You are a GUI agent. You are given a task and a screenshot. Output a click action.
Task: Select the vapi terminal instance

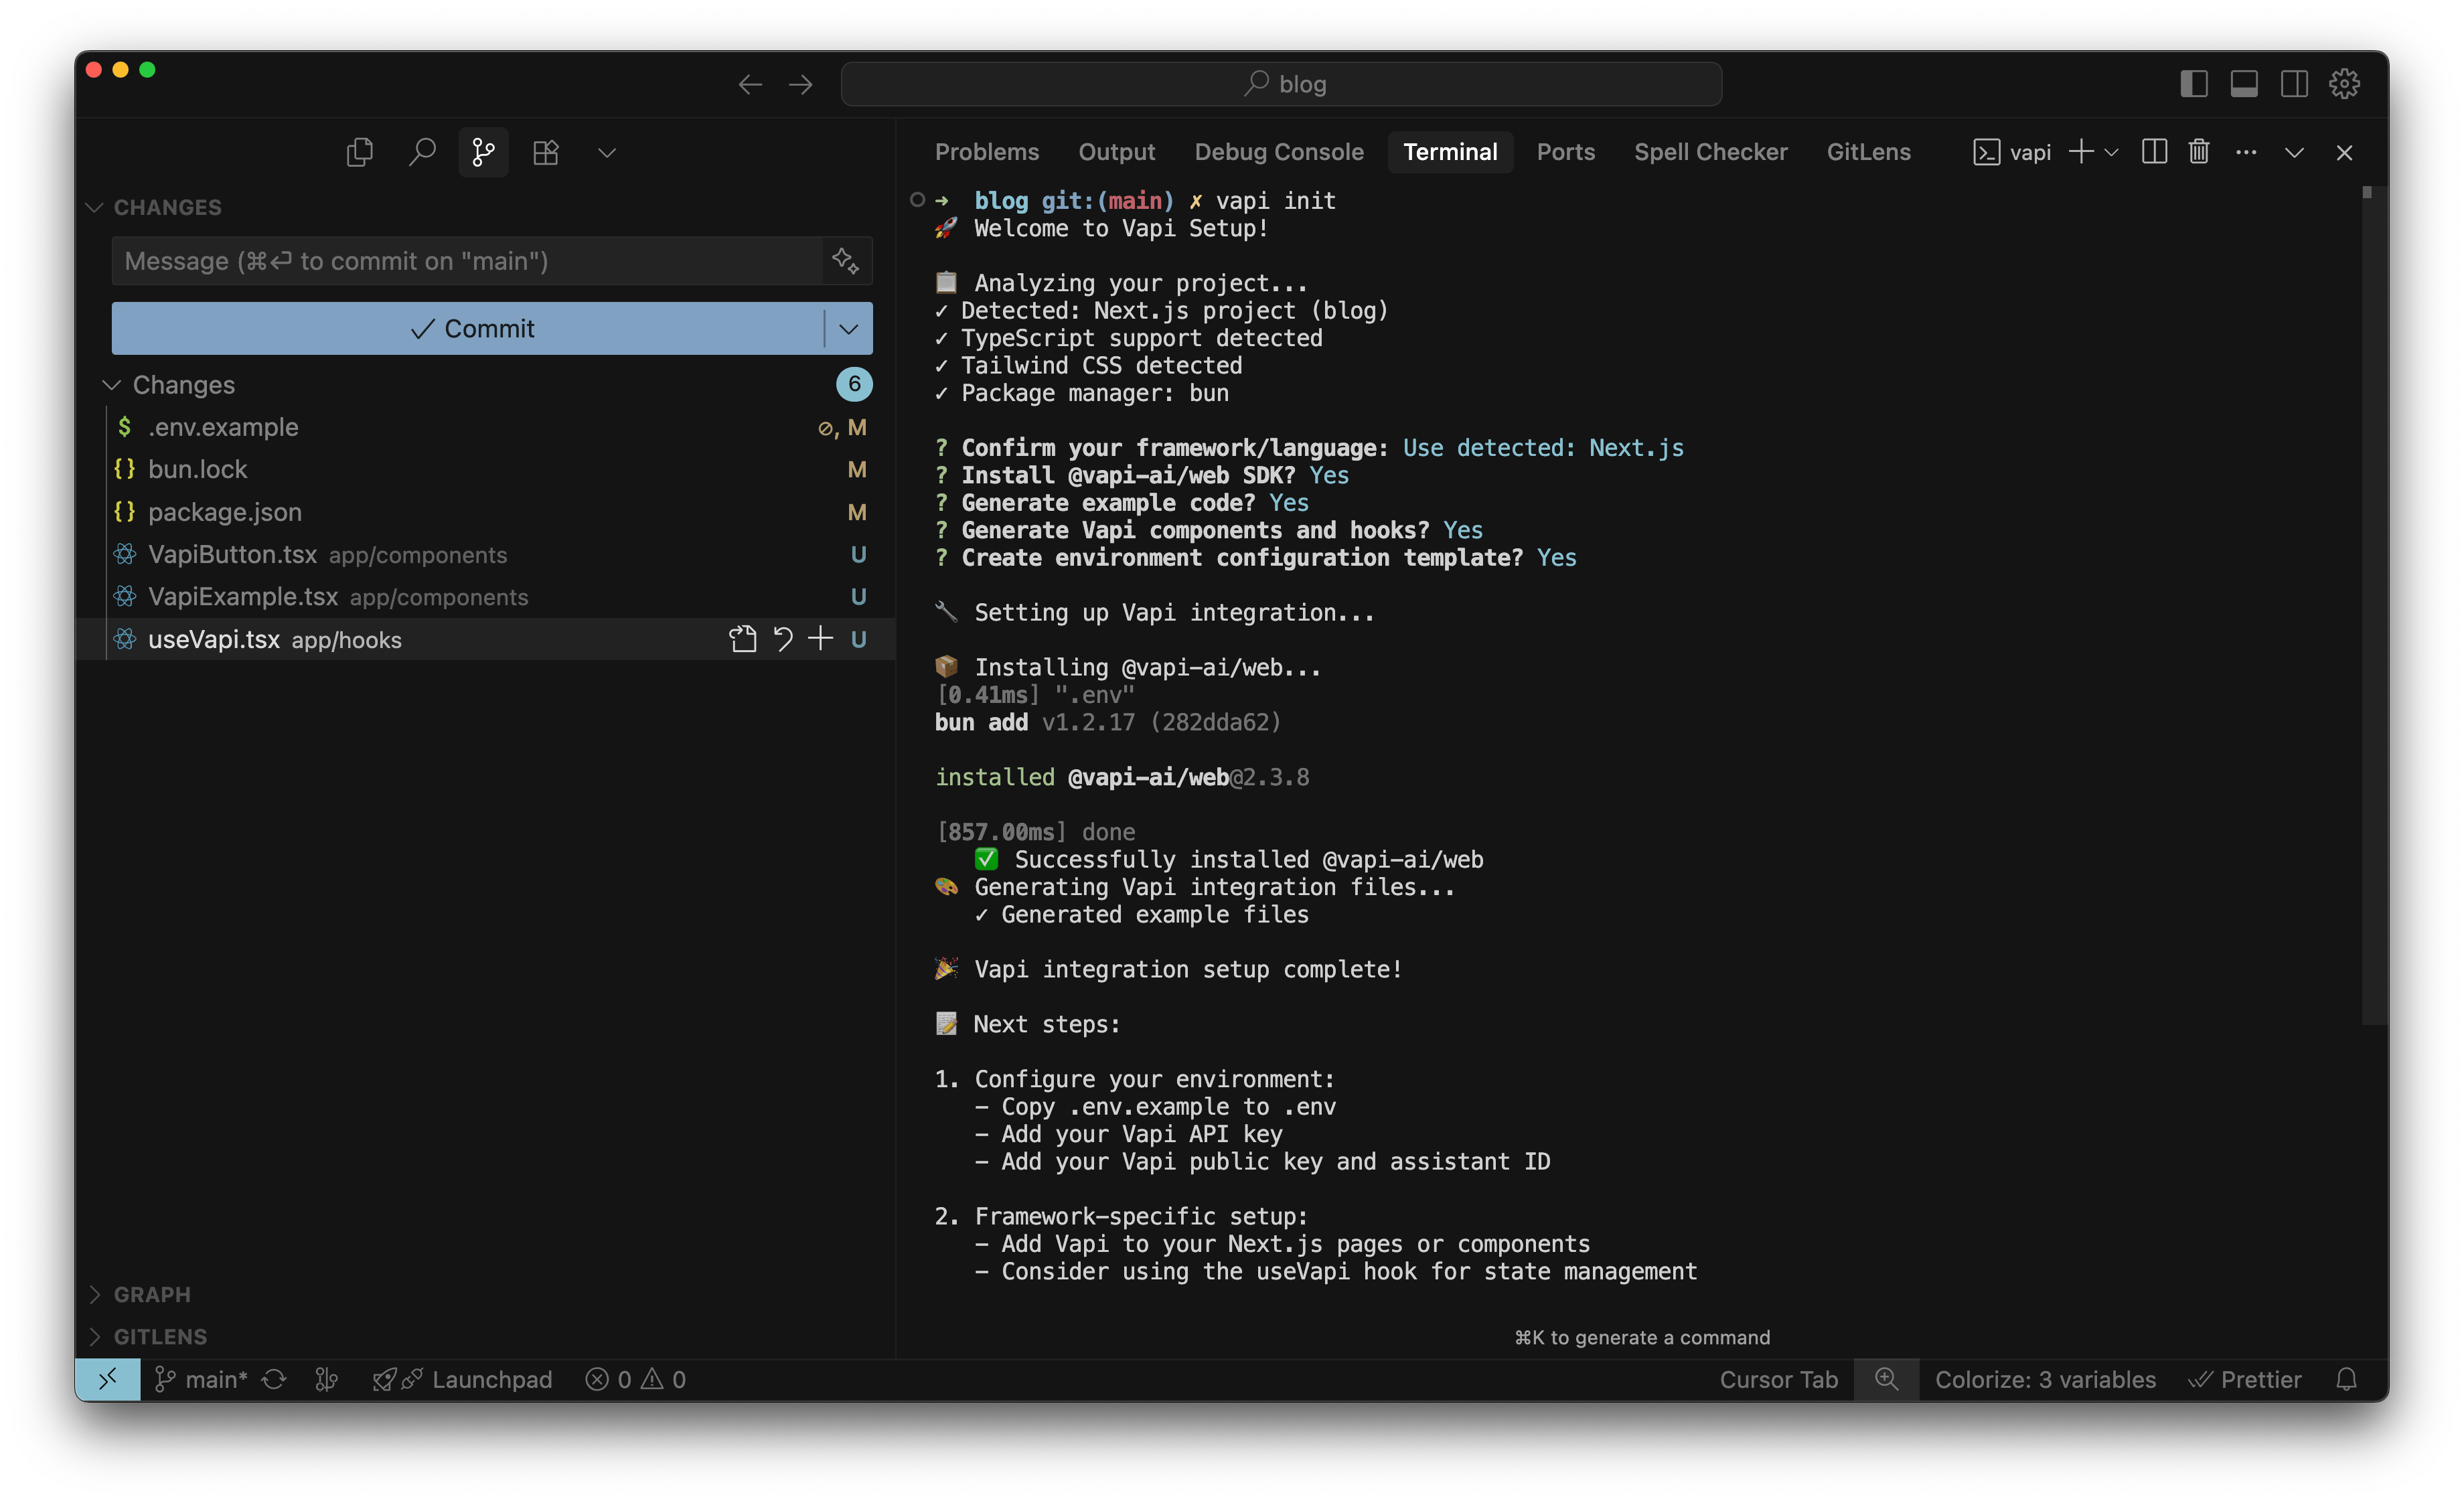pyautogui.click(x=2011, y=152)
